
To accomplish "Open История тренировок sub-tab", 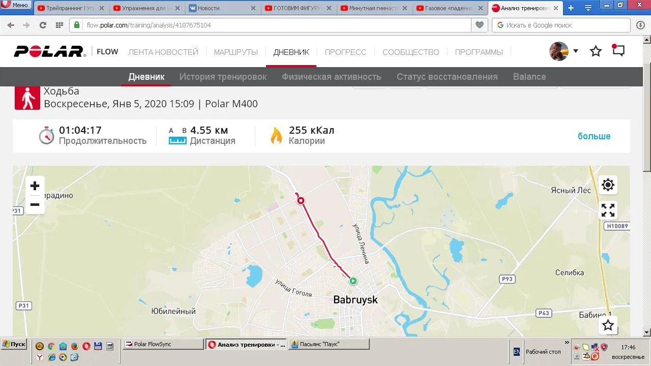I will [223, 77].
